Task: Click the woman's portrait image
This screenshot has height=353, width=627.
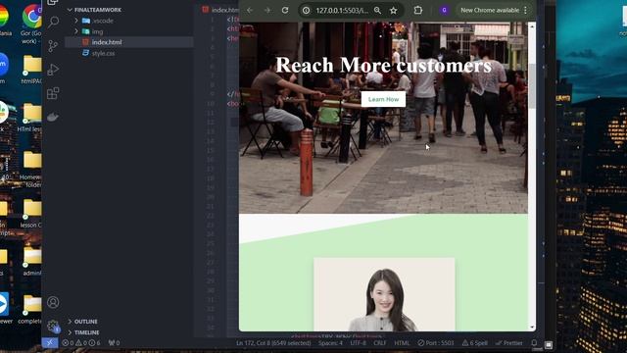Action: (x=384, y=294)
